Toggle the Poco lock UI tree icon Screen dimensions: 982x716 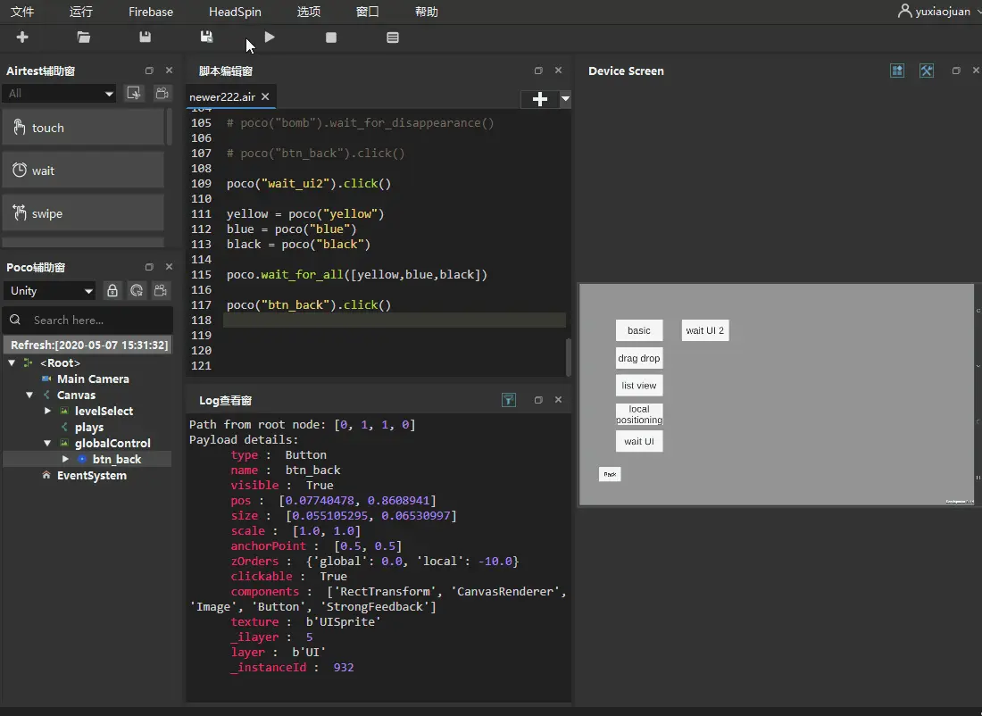click(112, 290)
